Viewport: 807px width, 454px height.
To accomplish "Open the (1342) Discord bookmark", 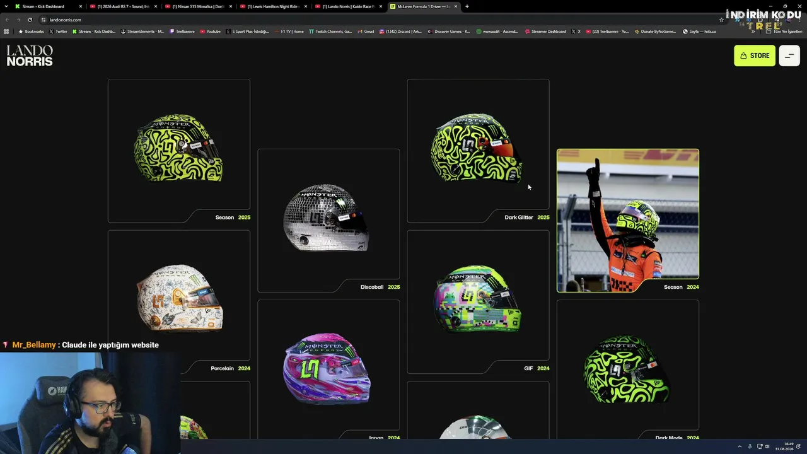I will click(x=400, y=32).
